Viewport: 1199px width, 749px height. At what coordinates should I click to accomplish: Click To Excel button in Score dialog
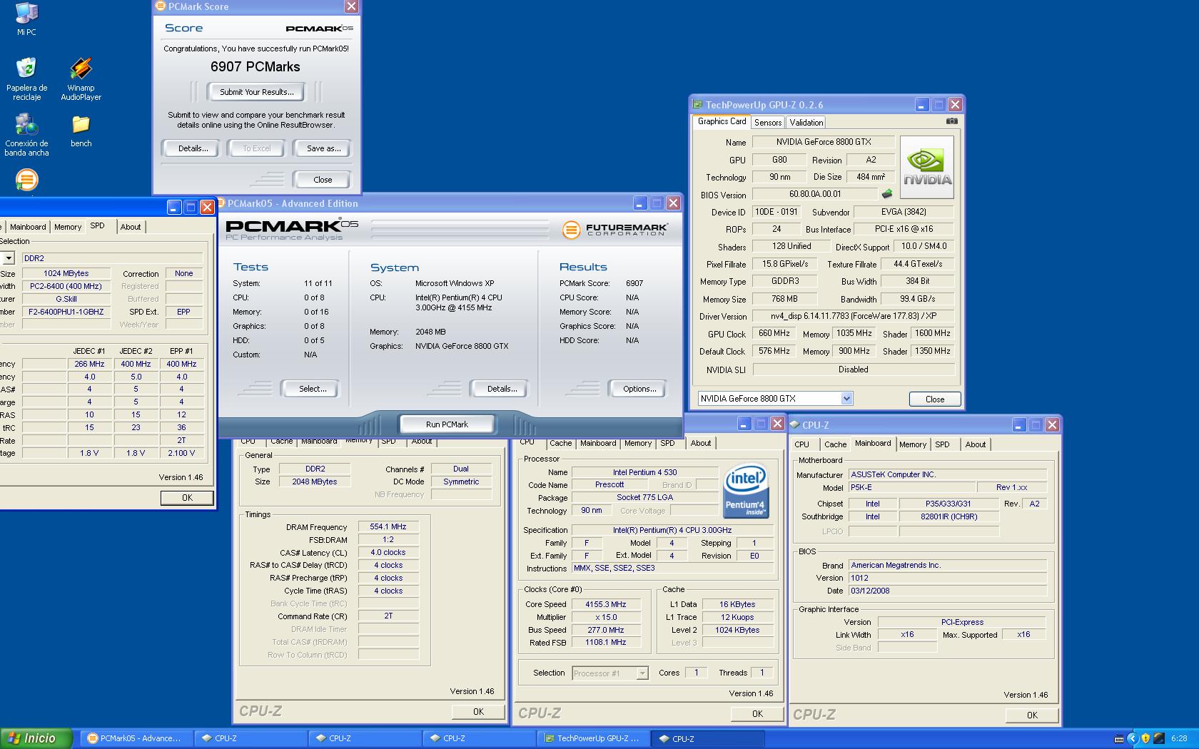tap(257, 148)
